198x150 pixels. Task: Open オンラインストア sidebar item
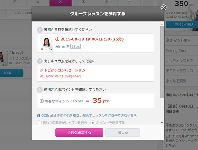tap(181, 61)
